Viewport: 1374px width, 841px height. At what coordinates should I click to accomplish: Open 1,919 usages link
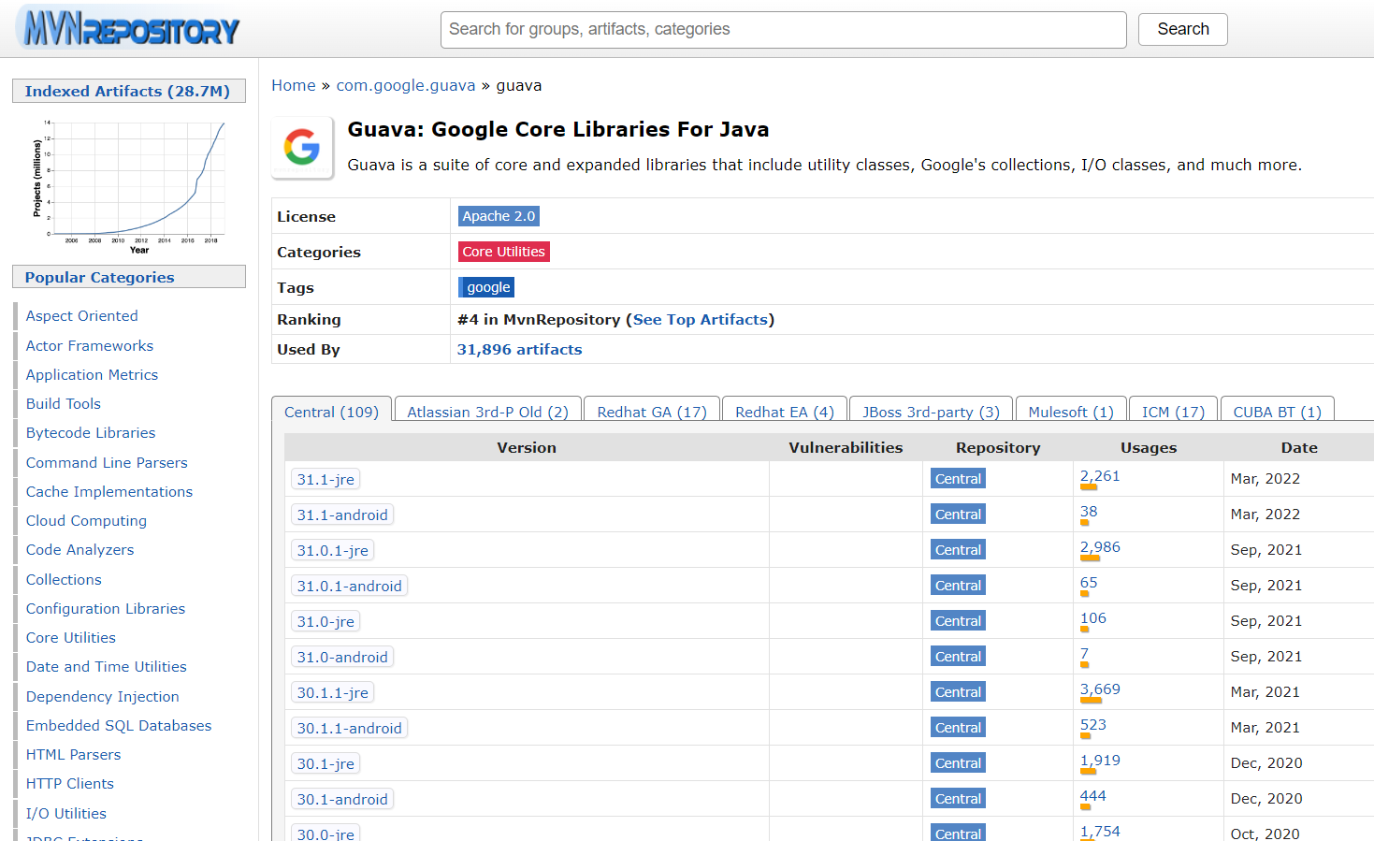[1100, 761]
